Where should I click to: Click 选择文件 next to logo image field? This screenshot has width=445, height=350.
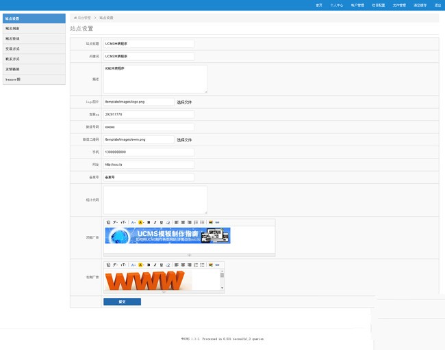pos(184,102)
